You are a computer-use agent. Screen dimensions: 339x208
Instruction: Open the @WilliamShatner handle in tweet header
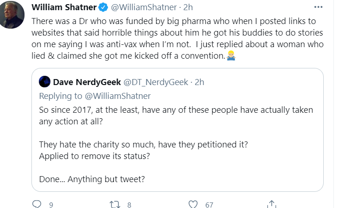click(x=143, y=8)
